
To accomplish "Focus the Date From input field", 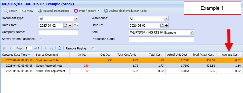I will (x=51, y=25).
